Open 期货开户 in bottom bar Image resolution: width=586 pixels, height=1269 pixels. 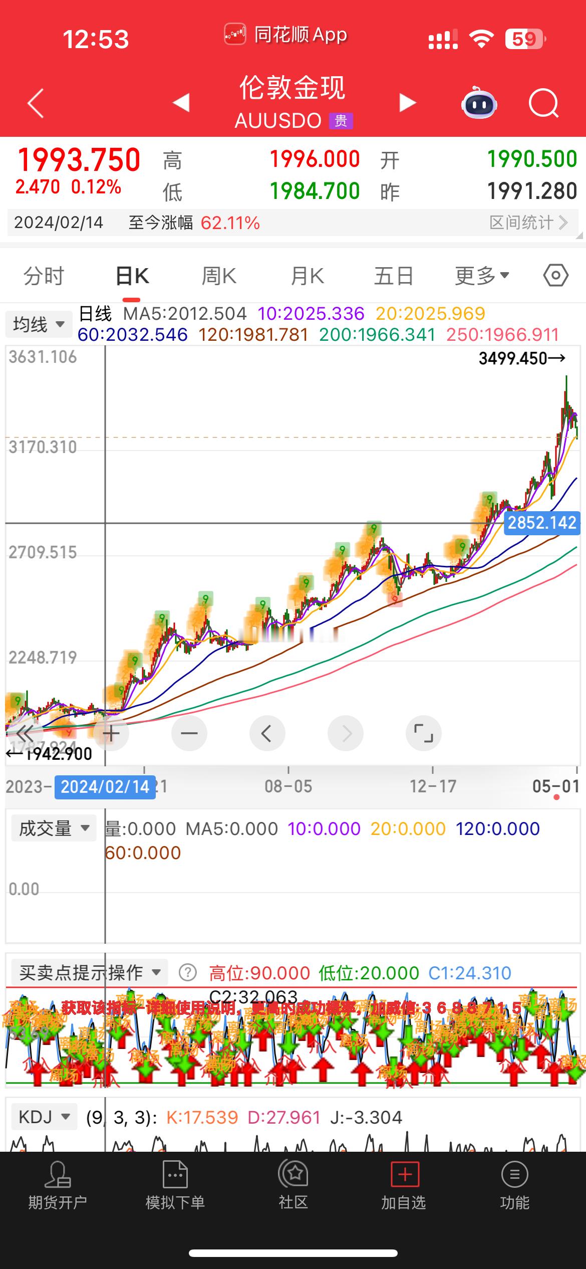[x=58, y=1186]
